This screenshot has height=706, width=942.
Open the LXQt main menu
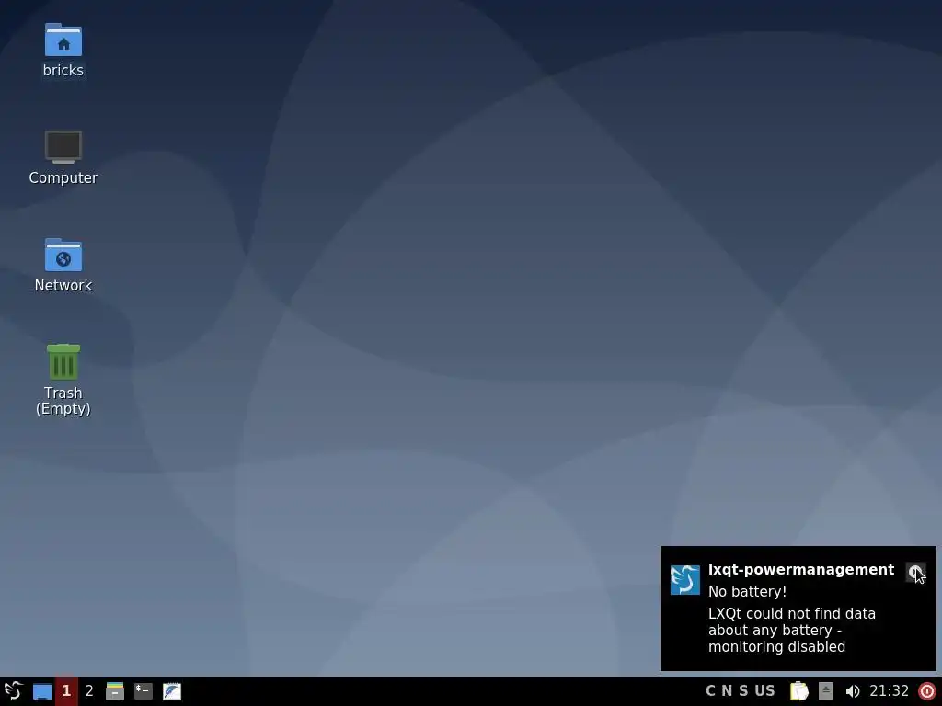pos(13,691)
